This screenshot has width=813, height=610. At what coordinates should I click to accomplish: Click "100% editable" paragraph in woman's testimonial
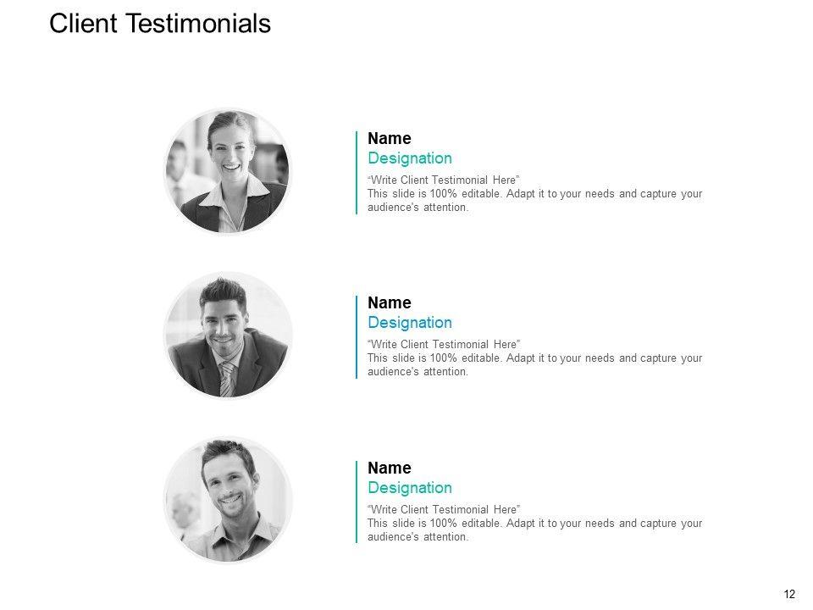pos(534,200)
